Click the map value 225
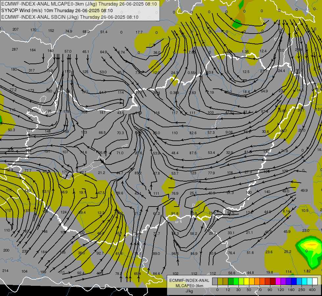Screen dimensions: 322x296 pyautogui.click(x=48, y=111)
